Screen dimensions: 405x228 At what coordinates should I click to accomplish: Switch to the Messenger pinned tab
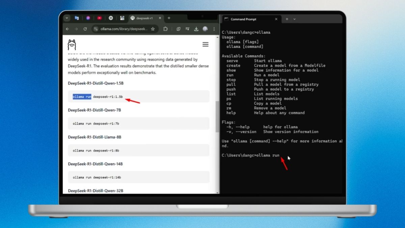88,18
